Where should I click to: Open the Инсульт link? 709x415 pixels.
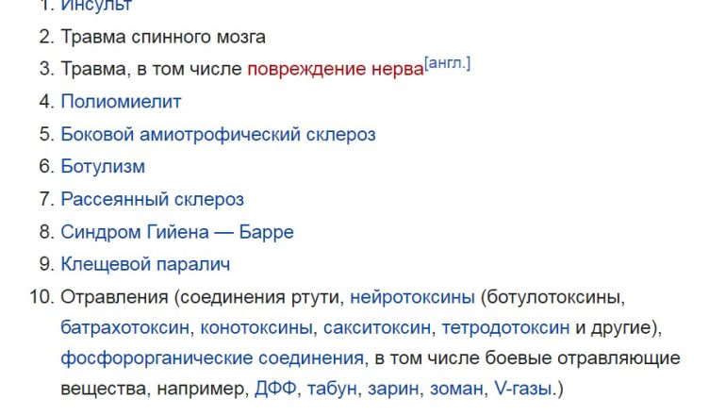(x=96, y=6)
